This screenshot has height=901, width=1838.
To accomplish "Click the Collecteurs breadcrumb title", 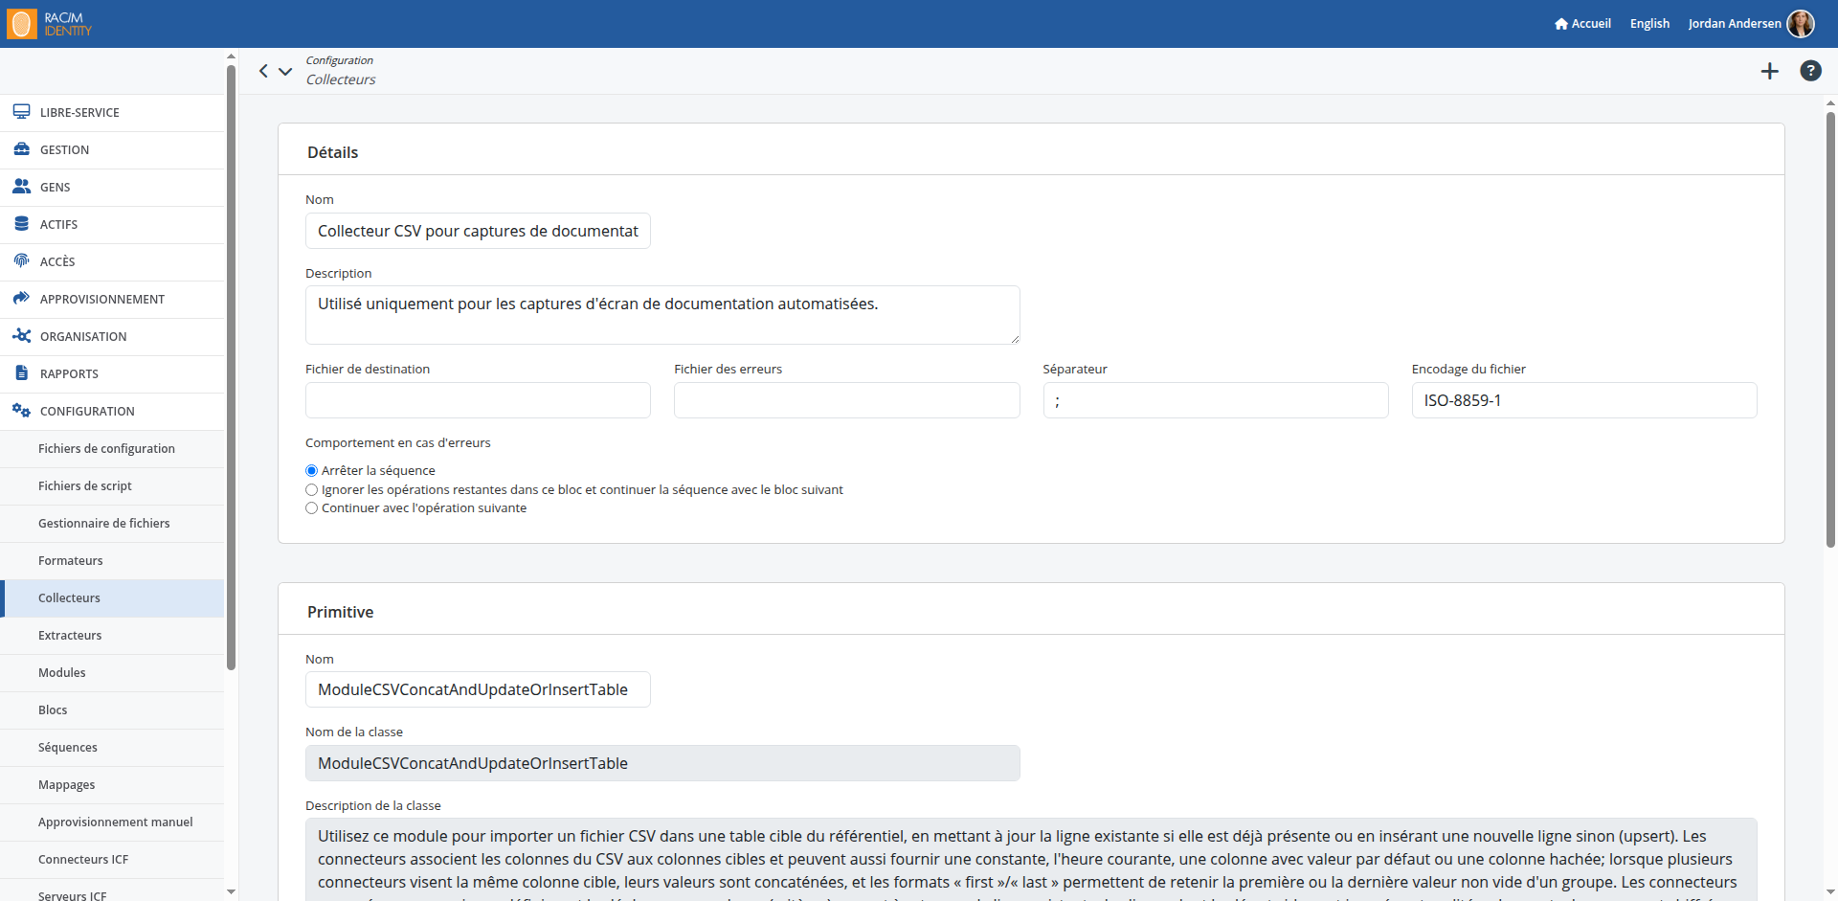I will point(341,79).
